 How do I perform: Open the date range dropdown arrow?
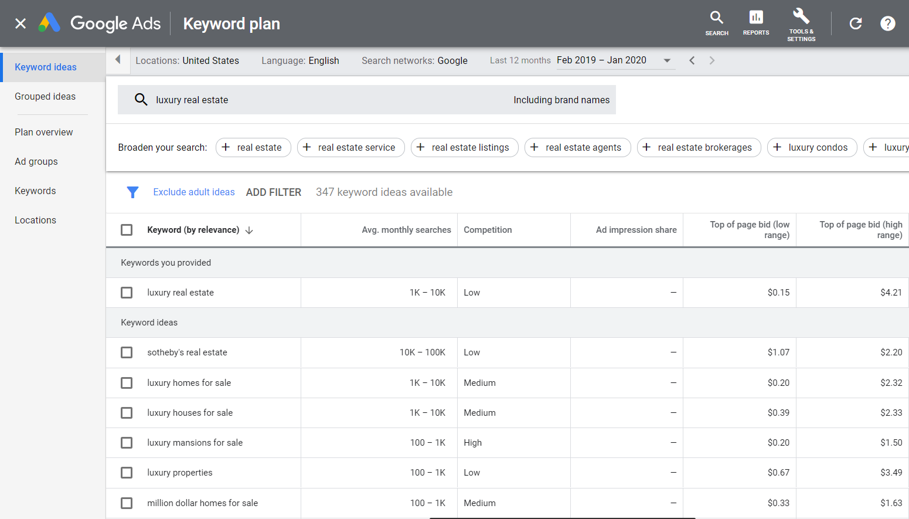click(667, 60)
